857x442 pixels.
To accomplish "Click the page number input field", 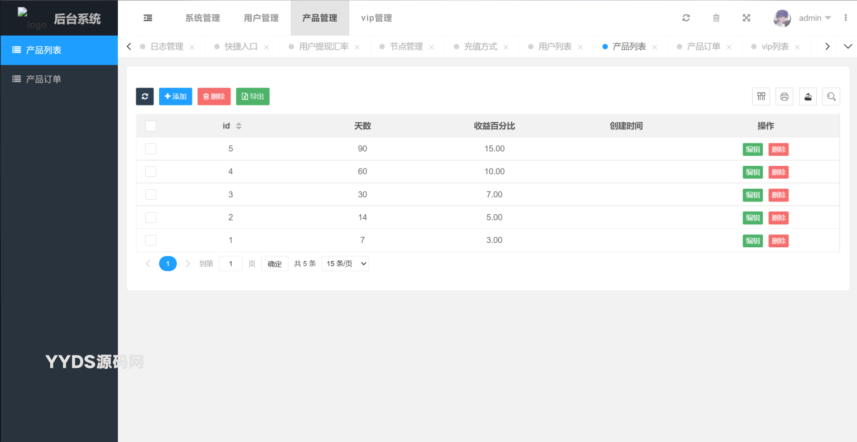I will point(230,264).
